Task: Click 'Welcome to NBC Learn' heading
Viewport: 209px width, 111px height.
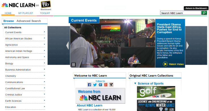Action: tap(91, 76)
